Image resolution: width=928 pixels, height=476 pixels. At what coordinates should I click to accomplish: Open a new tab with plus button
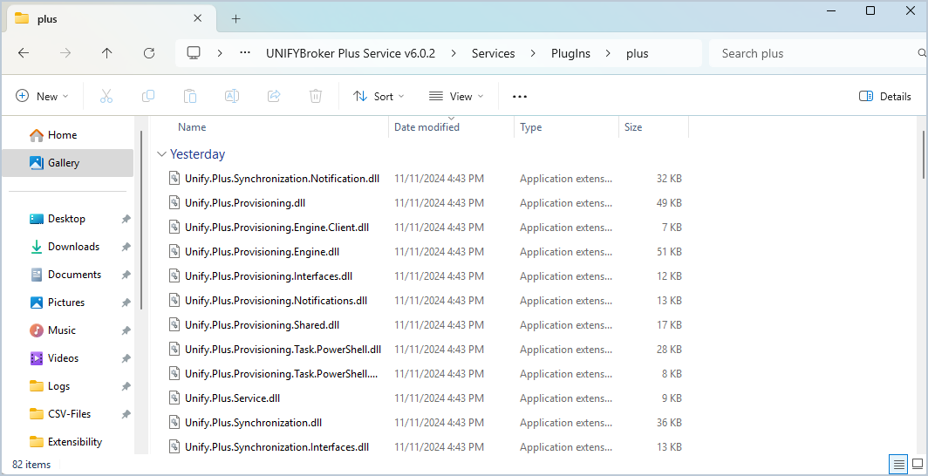pyautogui.click(x=235, y=19)
